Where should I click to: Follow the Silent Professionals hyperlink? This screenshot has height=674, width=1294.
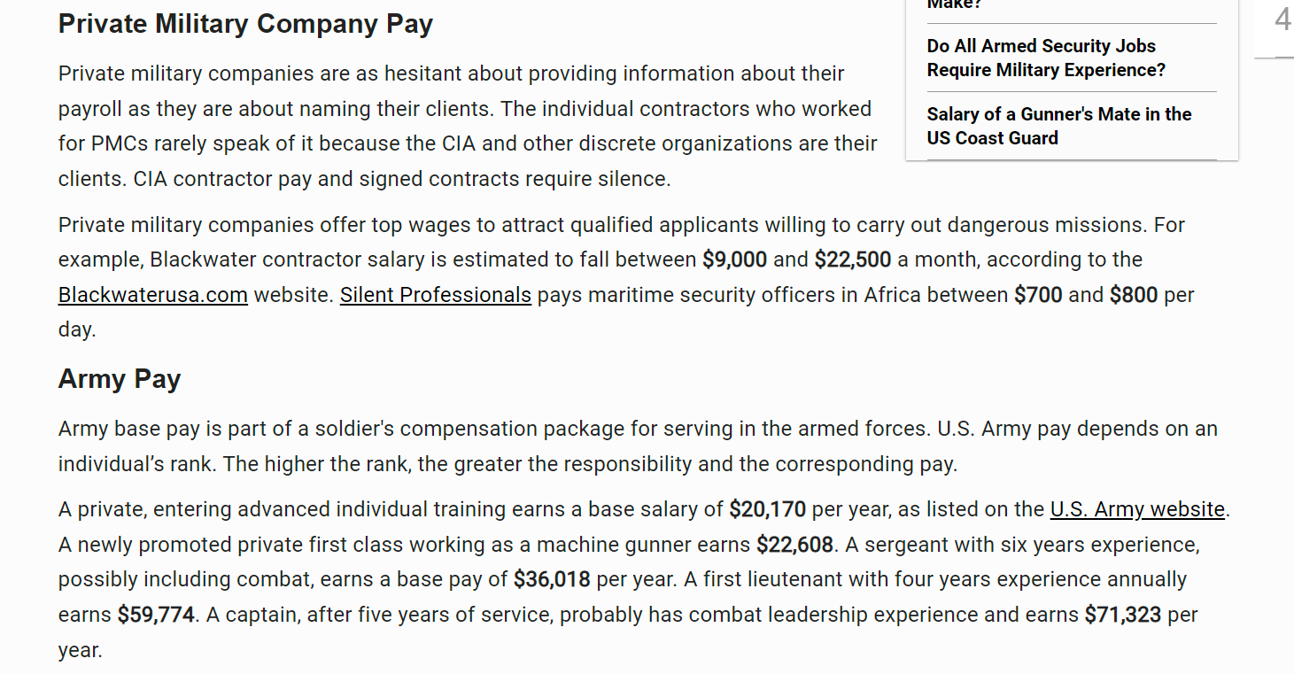point(436,295)
